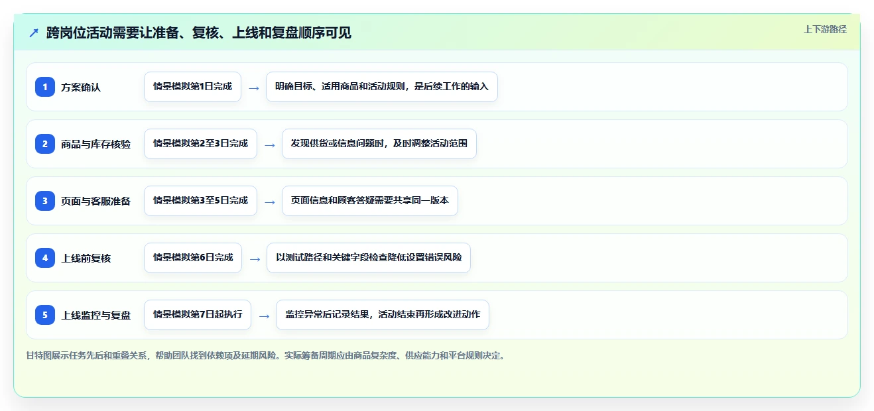Click the arrow in the 方案确认 row

(254, 88)
